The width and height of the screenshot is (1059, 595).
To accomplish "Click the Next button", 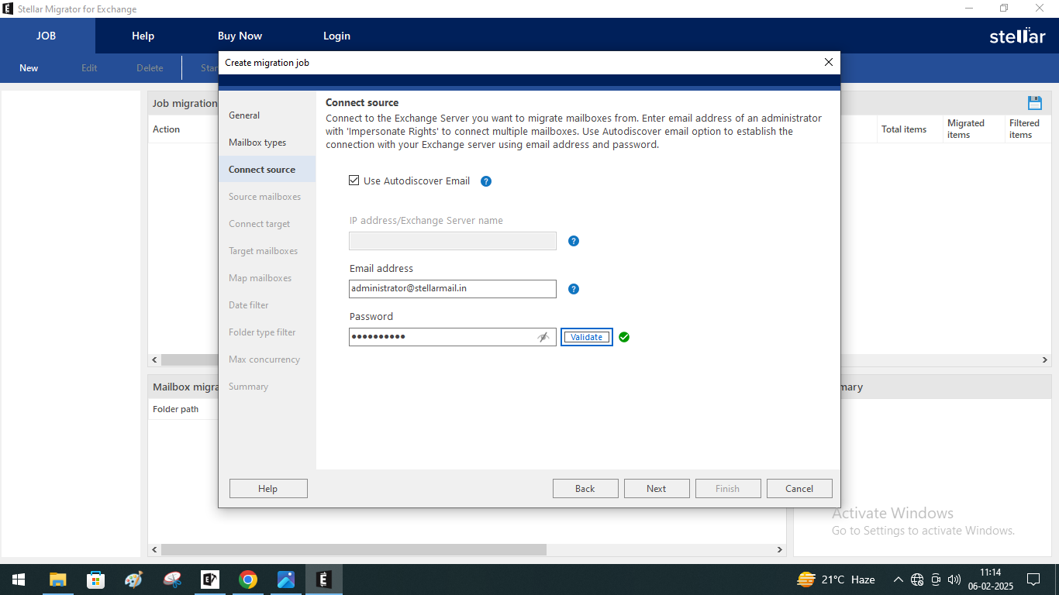I will 657,488.
